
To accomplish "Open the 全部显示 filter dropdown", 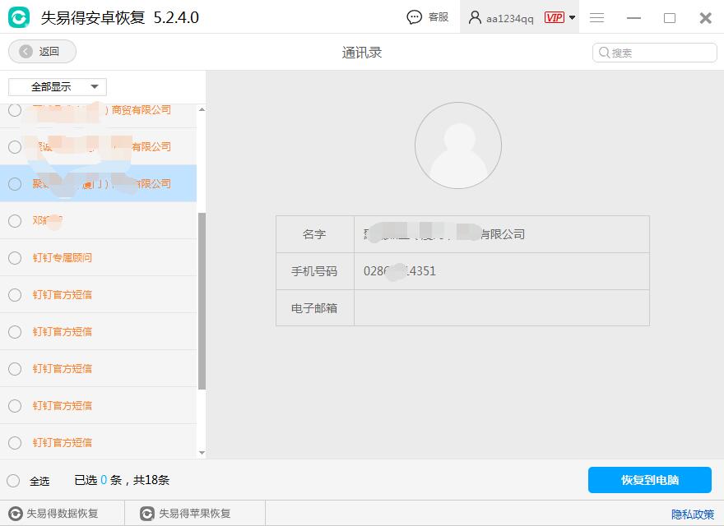I will point(56,86).
